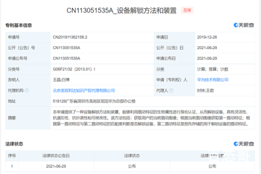Click the 申请日 label cell
The width and height of the screenshot is (261, 174).
[174, 37]
